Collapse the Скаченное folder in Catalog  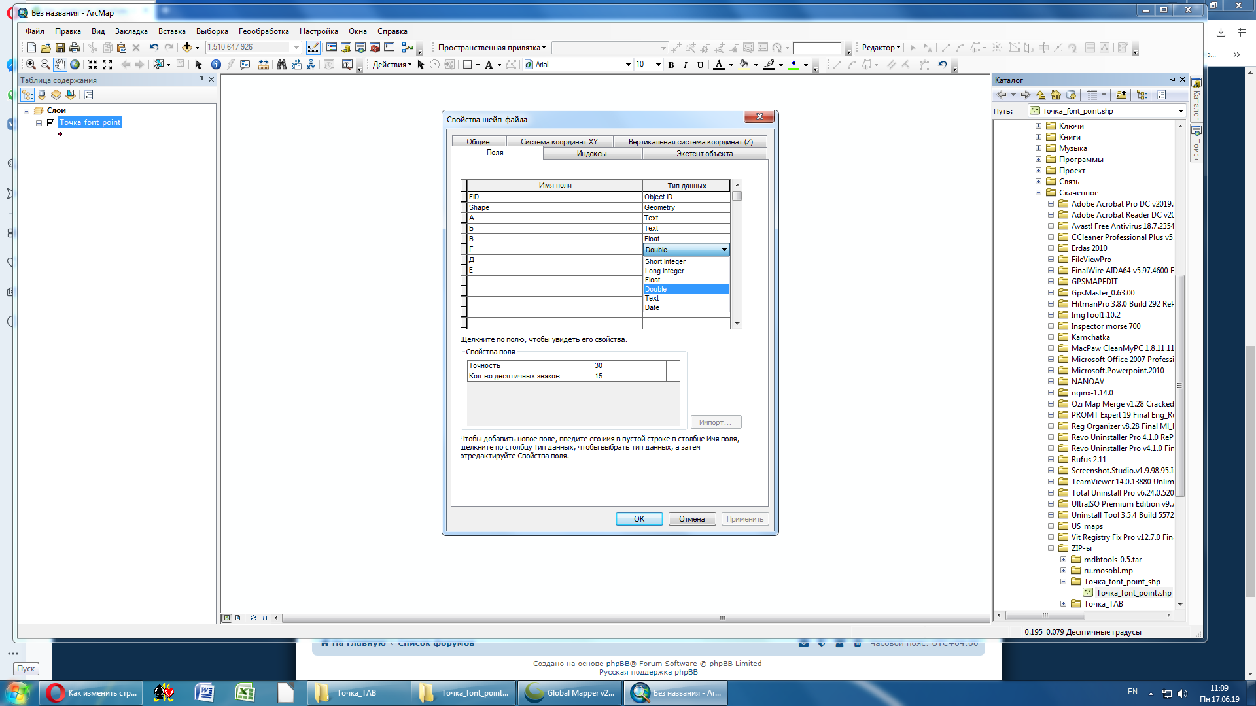click(1038, 193)
